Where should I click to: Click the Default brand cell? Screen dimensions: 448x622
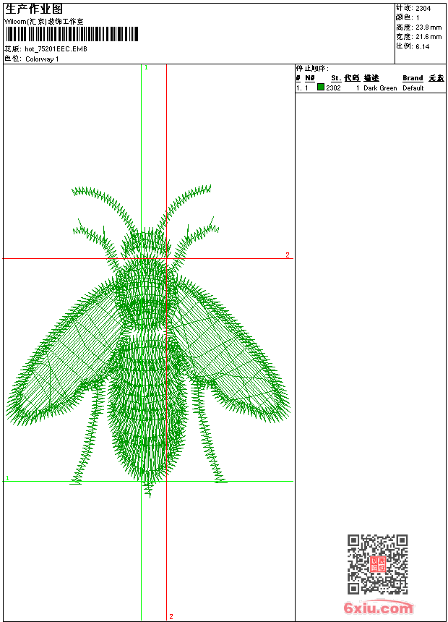413,88
